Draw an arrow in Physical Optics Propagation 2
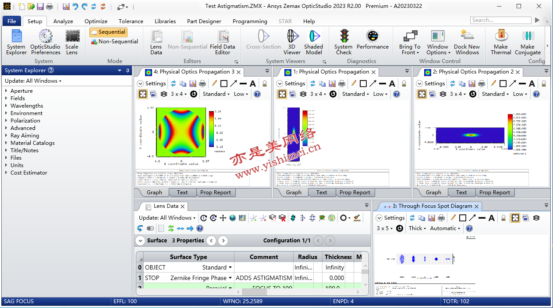553x308 pixels. [x=513, y=84]
